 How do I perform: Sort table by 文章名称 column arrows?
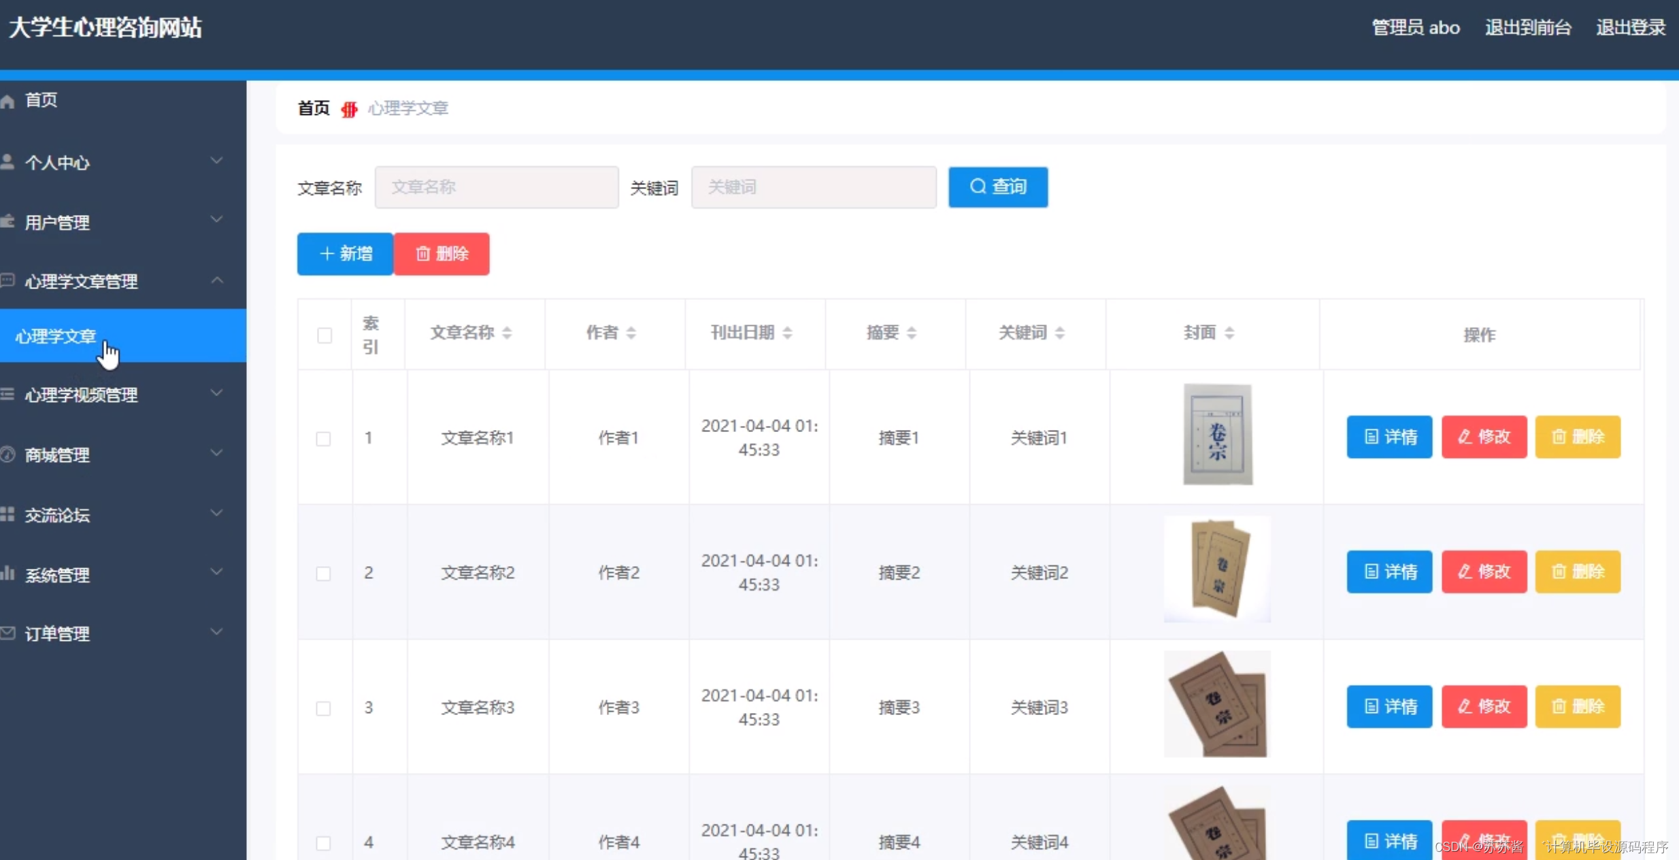point(507,333)
